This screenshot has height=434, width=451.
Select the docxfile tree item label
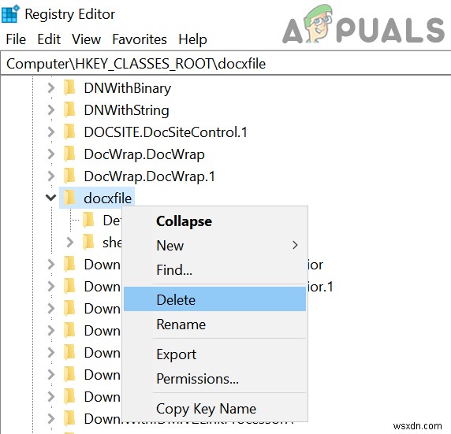tap(107, 198)
